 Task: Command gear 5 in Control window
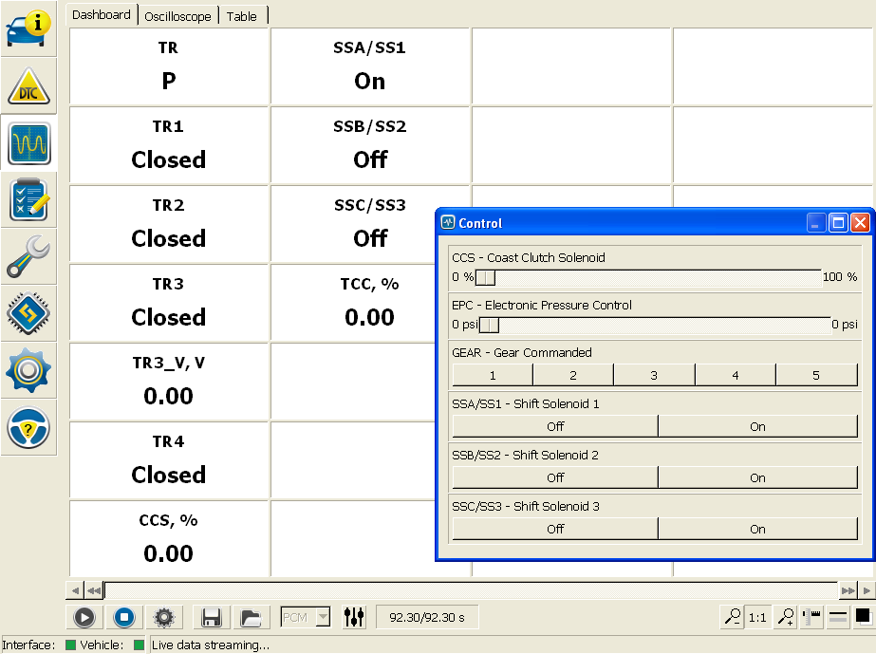pyautogui.click(x=816, y=376)
